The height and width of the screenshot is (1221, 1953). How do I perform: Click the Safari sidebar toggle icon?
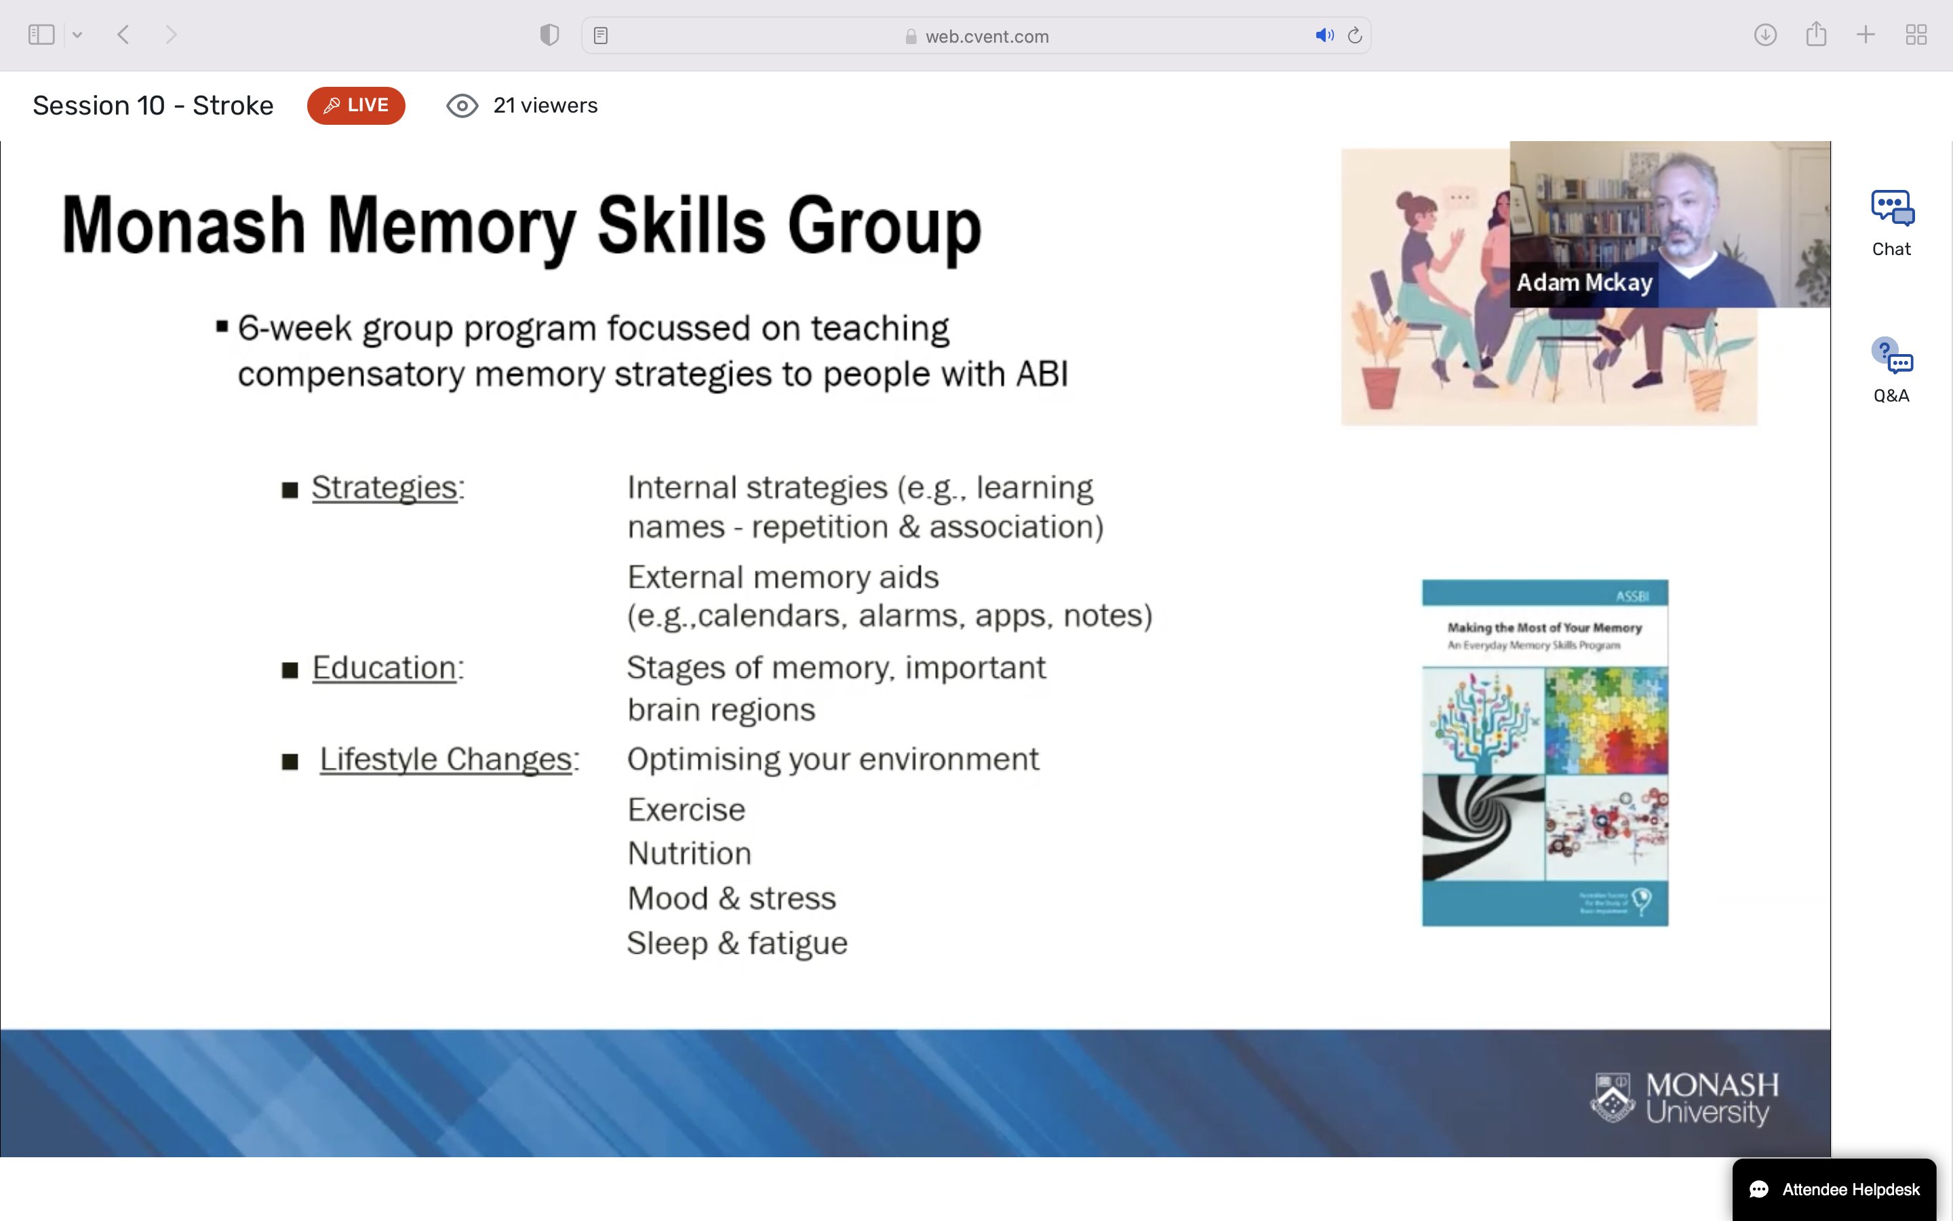click(41, 35)
